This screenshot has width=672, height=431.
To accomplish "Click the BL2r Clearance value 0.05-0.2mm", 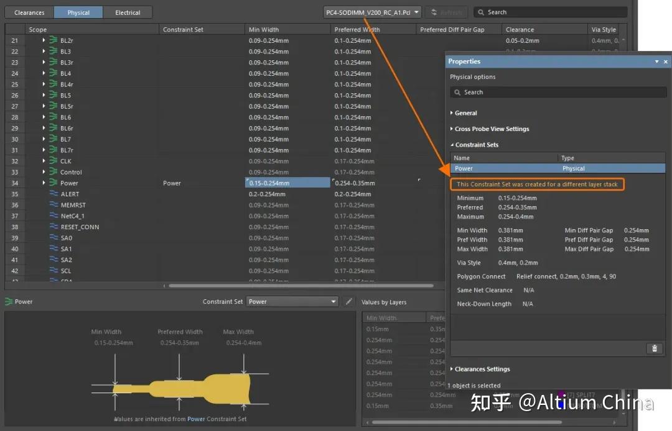I will click(x=523, y=40).
